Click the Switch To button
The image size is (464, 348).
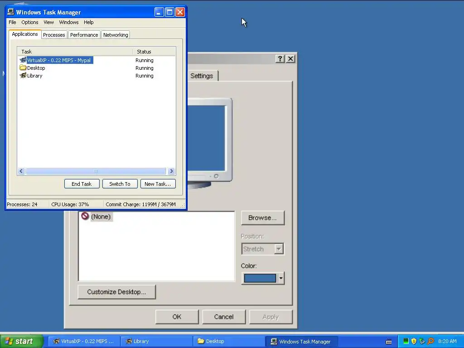pos(120,184)
